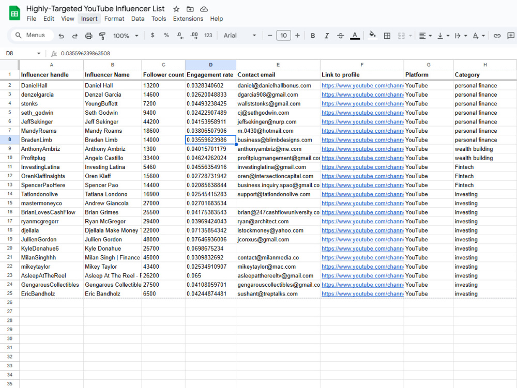Open the fill color picker
Screen dimensions: 517x388
(372, 35)
